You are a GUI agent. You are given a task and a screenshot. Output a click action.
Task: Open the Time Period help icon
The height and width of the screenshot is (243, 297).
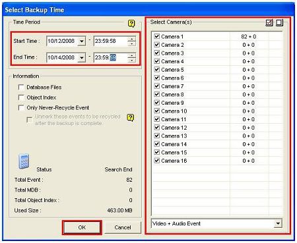[131, 24]
